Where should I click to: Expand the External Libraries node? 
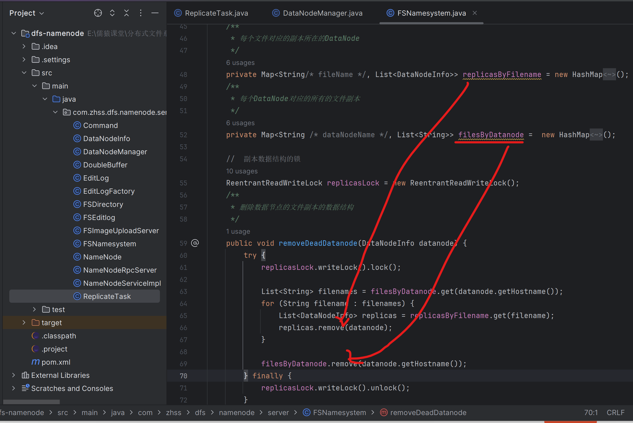13,375
